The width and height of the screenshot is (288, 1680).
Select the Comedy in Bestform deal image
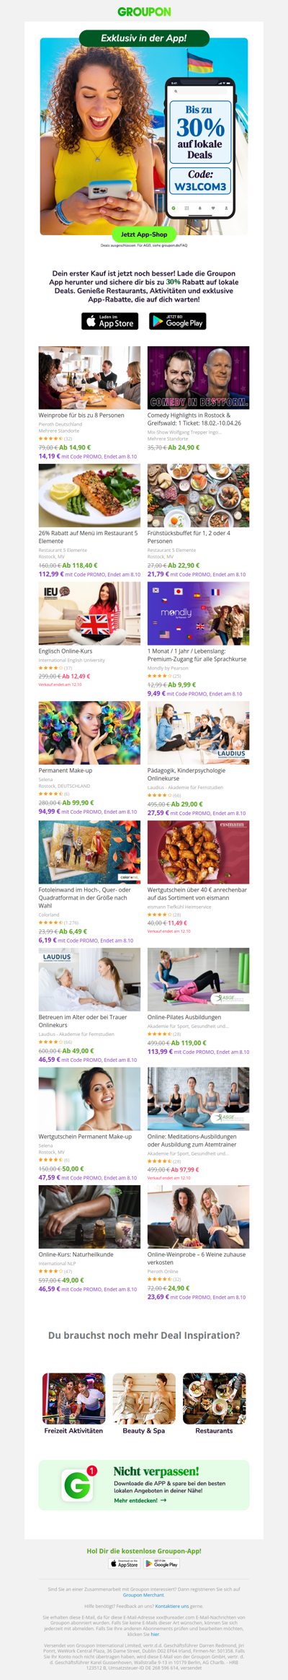click(199, 378)
